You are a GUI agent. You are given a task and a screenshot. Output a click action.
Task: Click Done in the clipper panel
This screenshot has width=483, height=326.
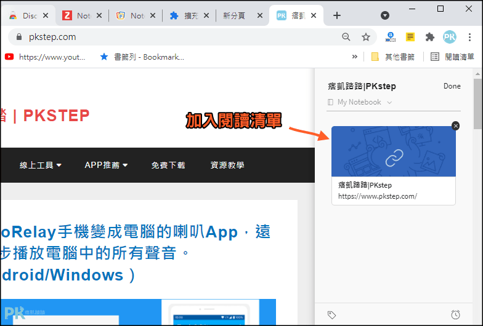(452, 86)
